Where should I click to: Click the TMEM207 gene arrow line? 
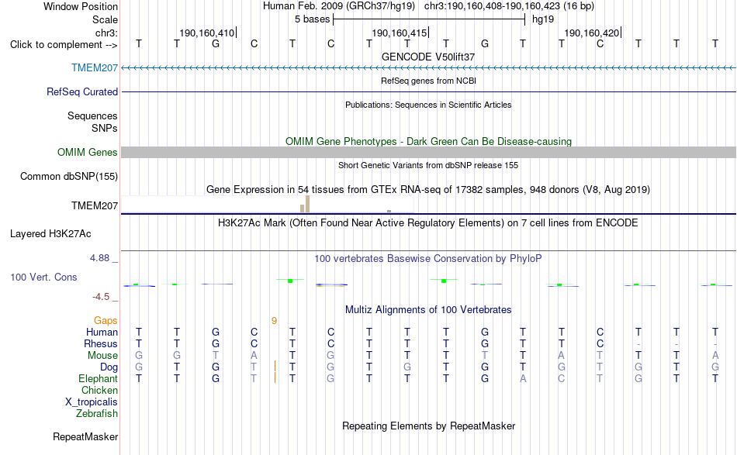click(429, 68)
